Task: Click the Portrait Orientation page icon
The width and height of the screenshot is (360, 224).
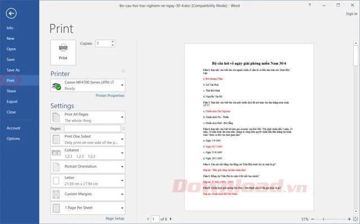Action: pos(56,167)
